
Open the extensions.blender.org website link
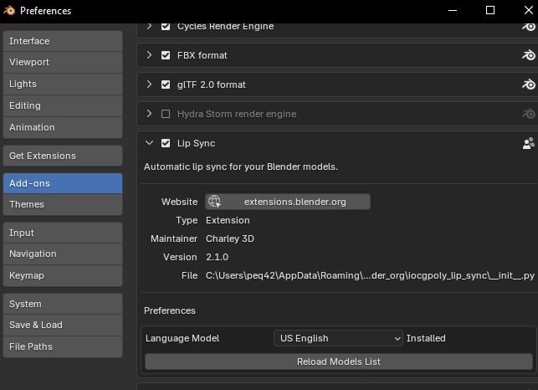(x=295, y=202)
